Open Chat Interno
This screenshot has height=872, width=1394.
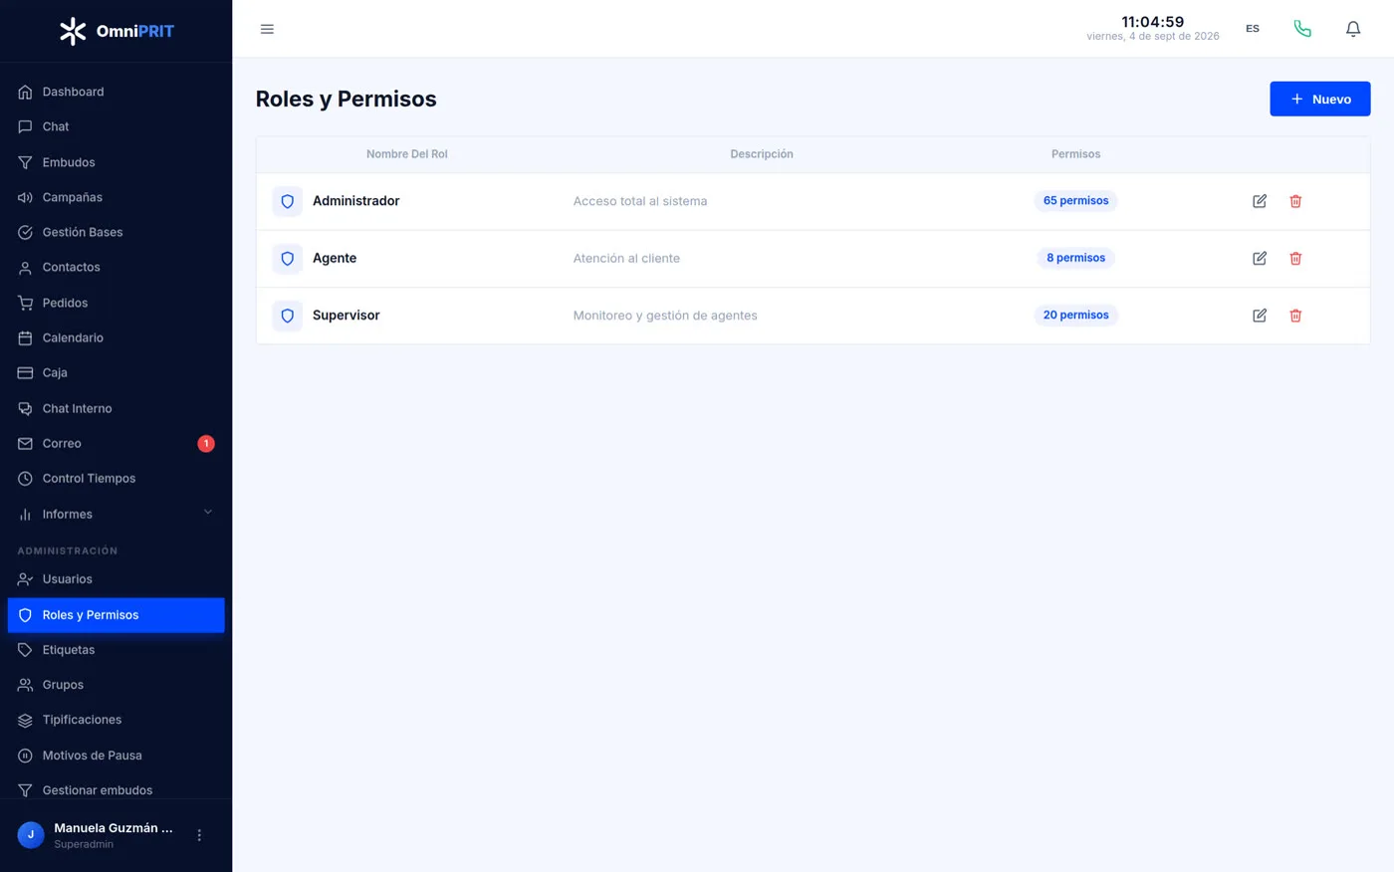[116, 408]
